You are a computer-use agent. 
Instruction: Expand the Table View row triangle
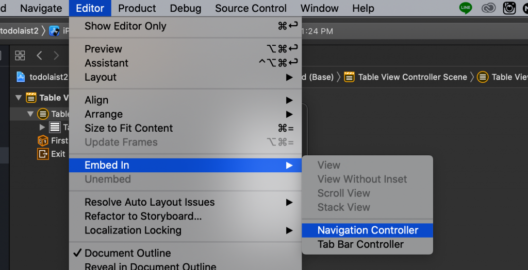click(x=42, y=127)
